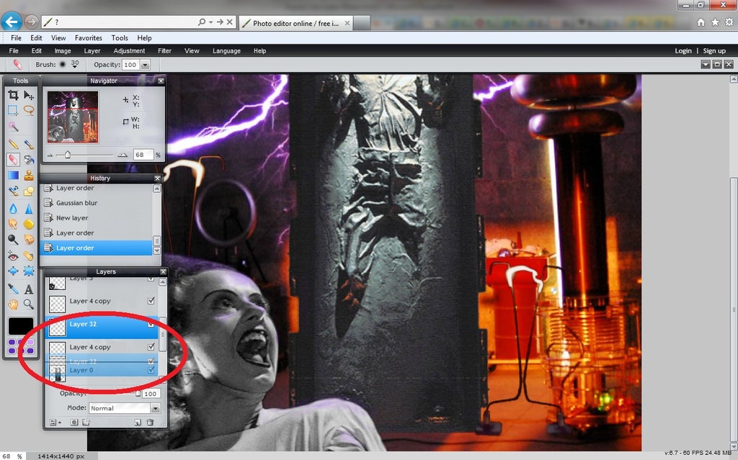Toggle visibility checkbox of Layer 0
This screenshot has height=460, width=738.
[x=151, y=370]
